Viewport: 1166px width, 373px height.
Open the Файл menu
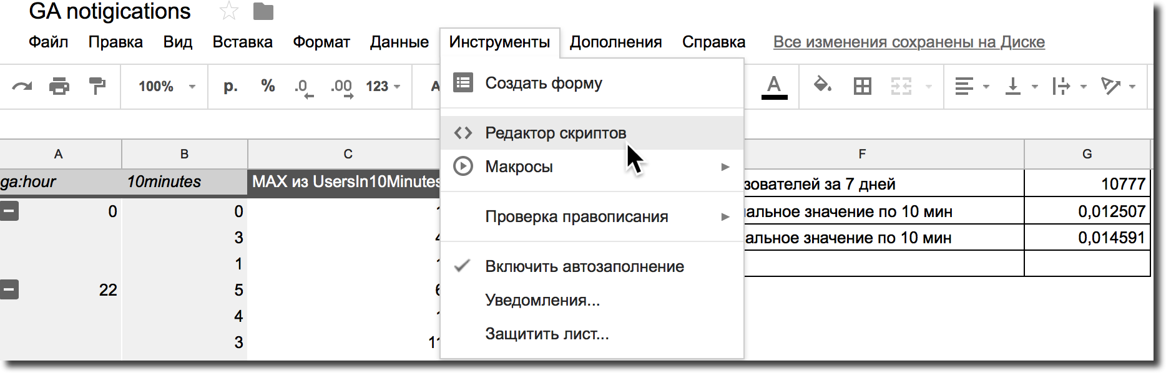tap(49, 42)
